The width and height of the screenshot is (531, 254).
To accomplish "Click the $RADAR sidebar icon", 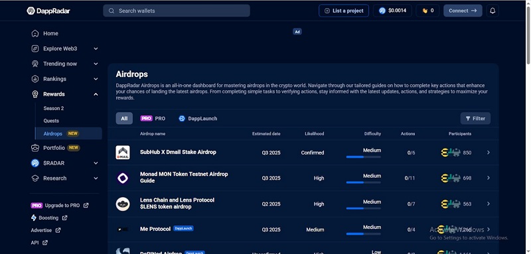I will click(35, 163).
